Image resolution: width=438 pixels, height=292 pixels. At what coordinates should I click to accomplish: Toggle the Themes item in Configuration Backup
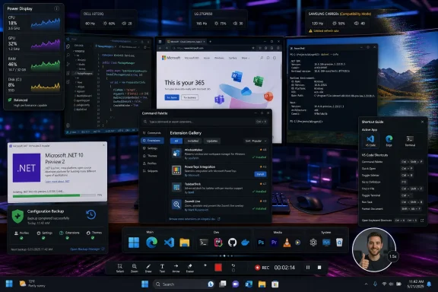[94, 235]
